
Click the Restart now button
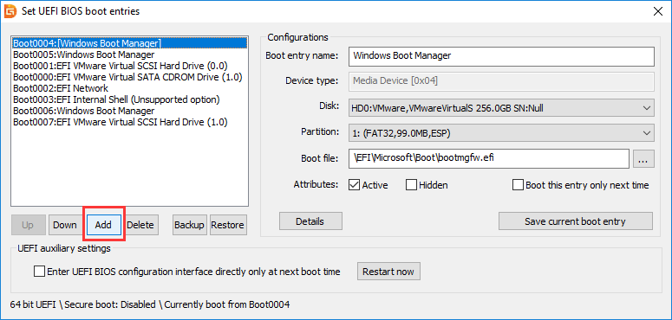click(x=388, y=272)
